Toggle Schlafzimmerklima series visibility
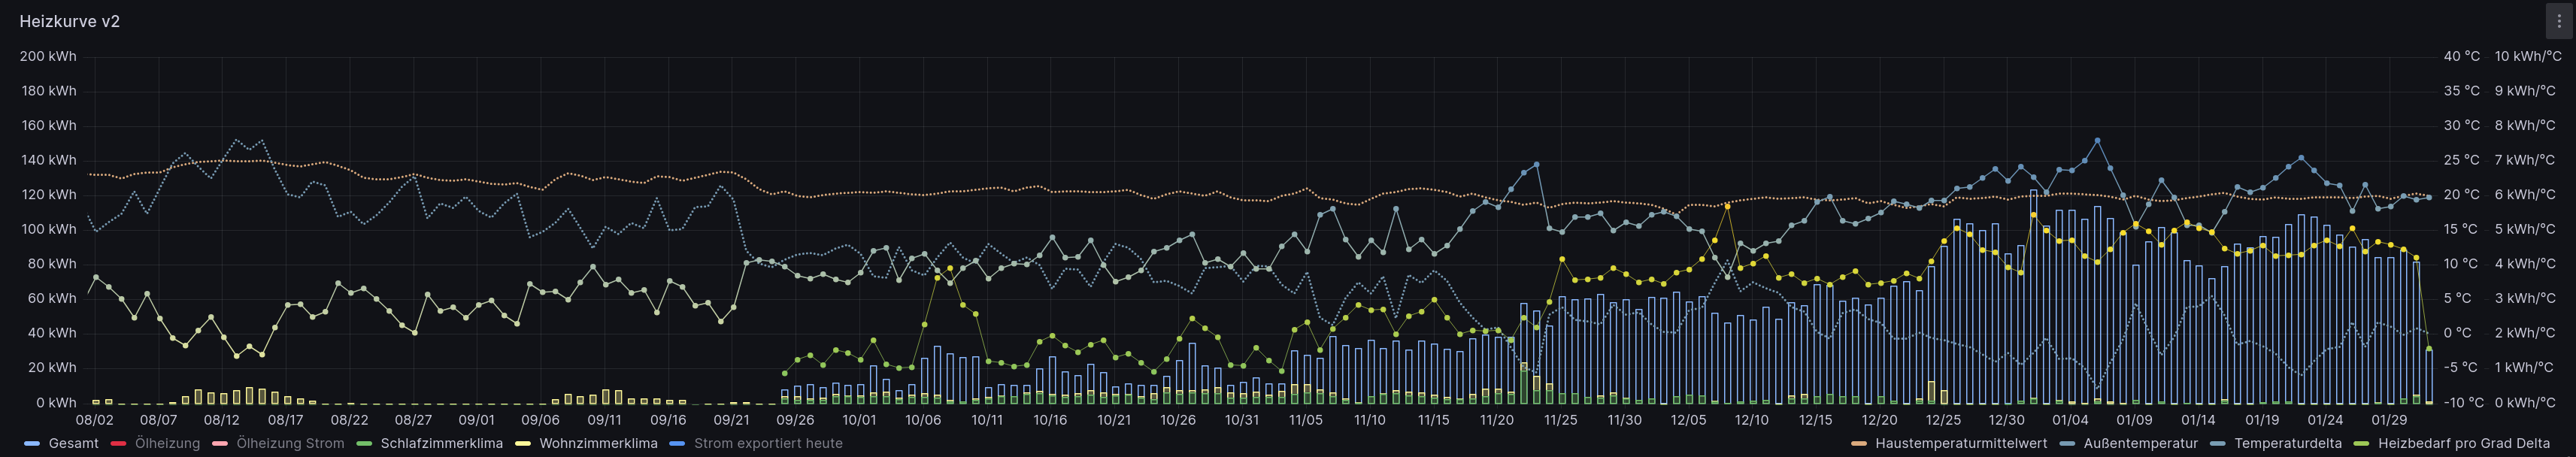 click(x=441, y=443)
